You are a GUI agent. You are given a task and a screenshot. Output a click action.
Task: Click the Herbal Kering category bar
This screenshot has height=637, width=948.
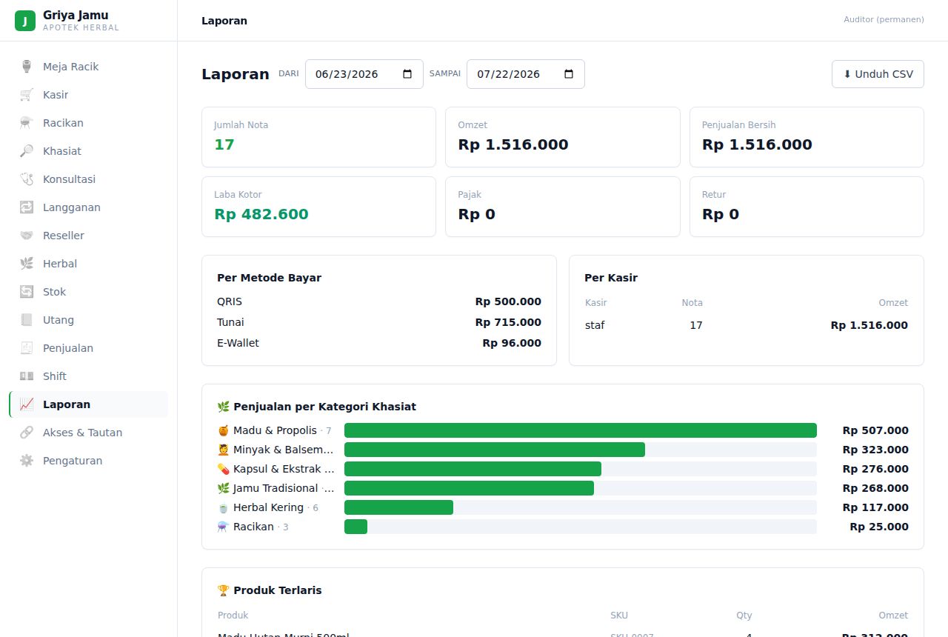398,507
